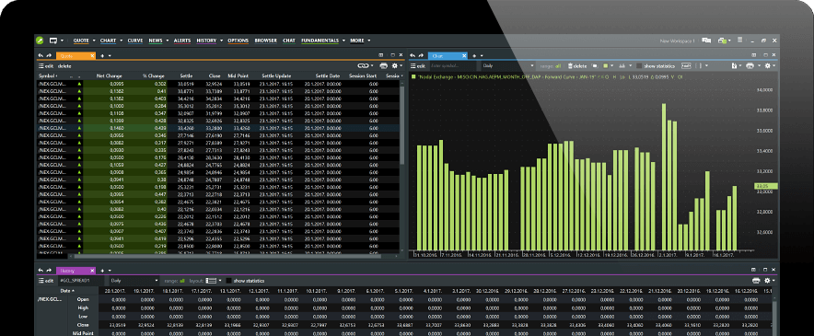Click the chart bar style icon

tap(622, 66)
